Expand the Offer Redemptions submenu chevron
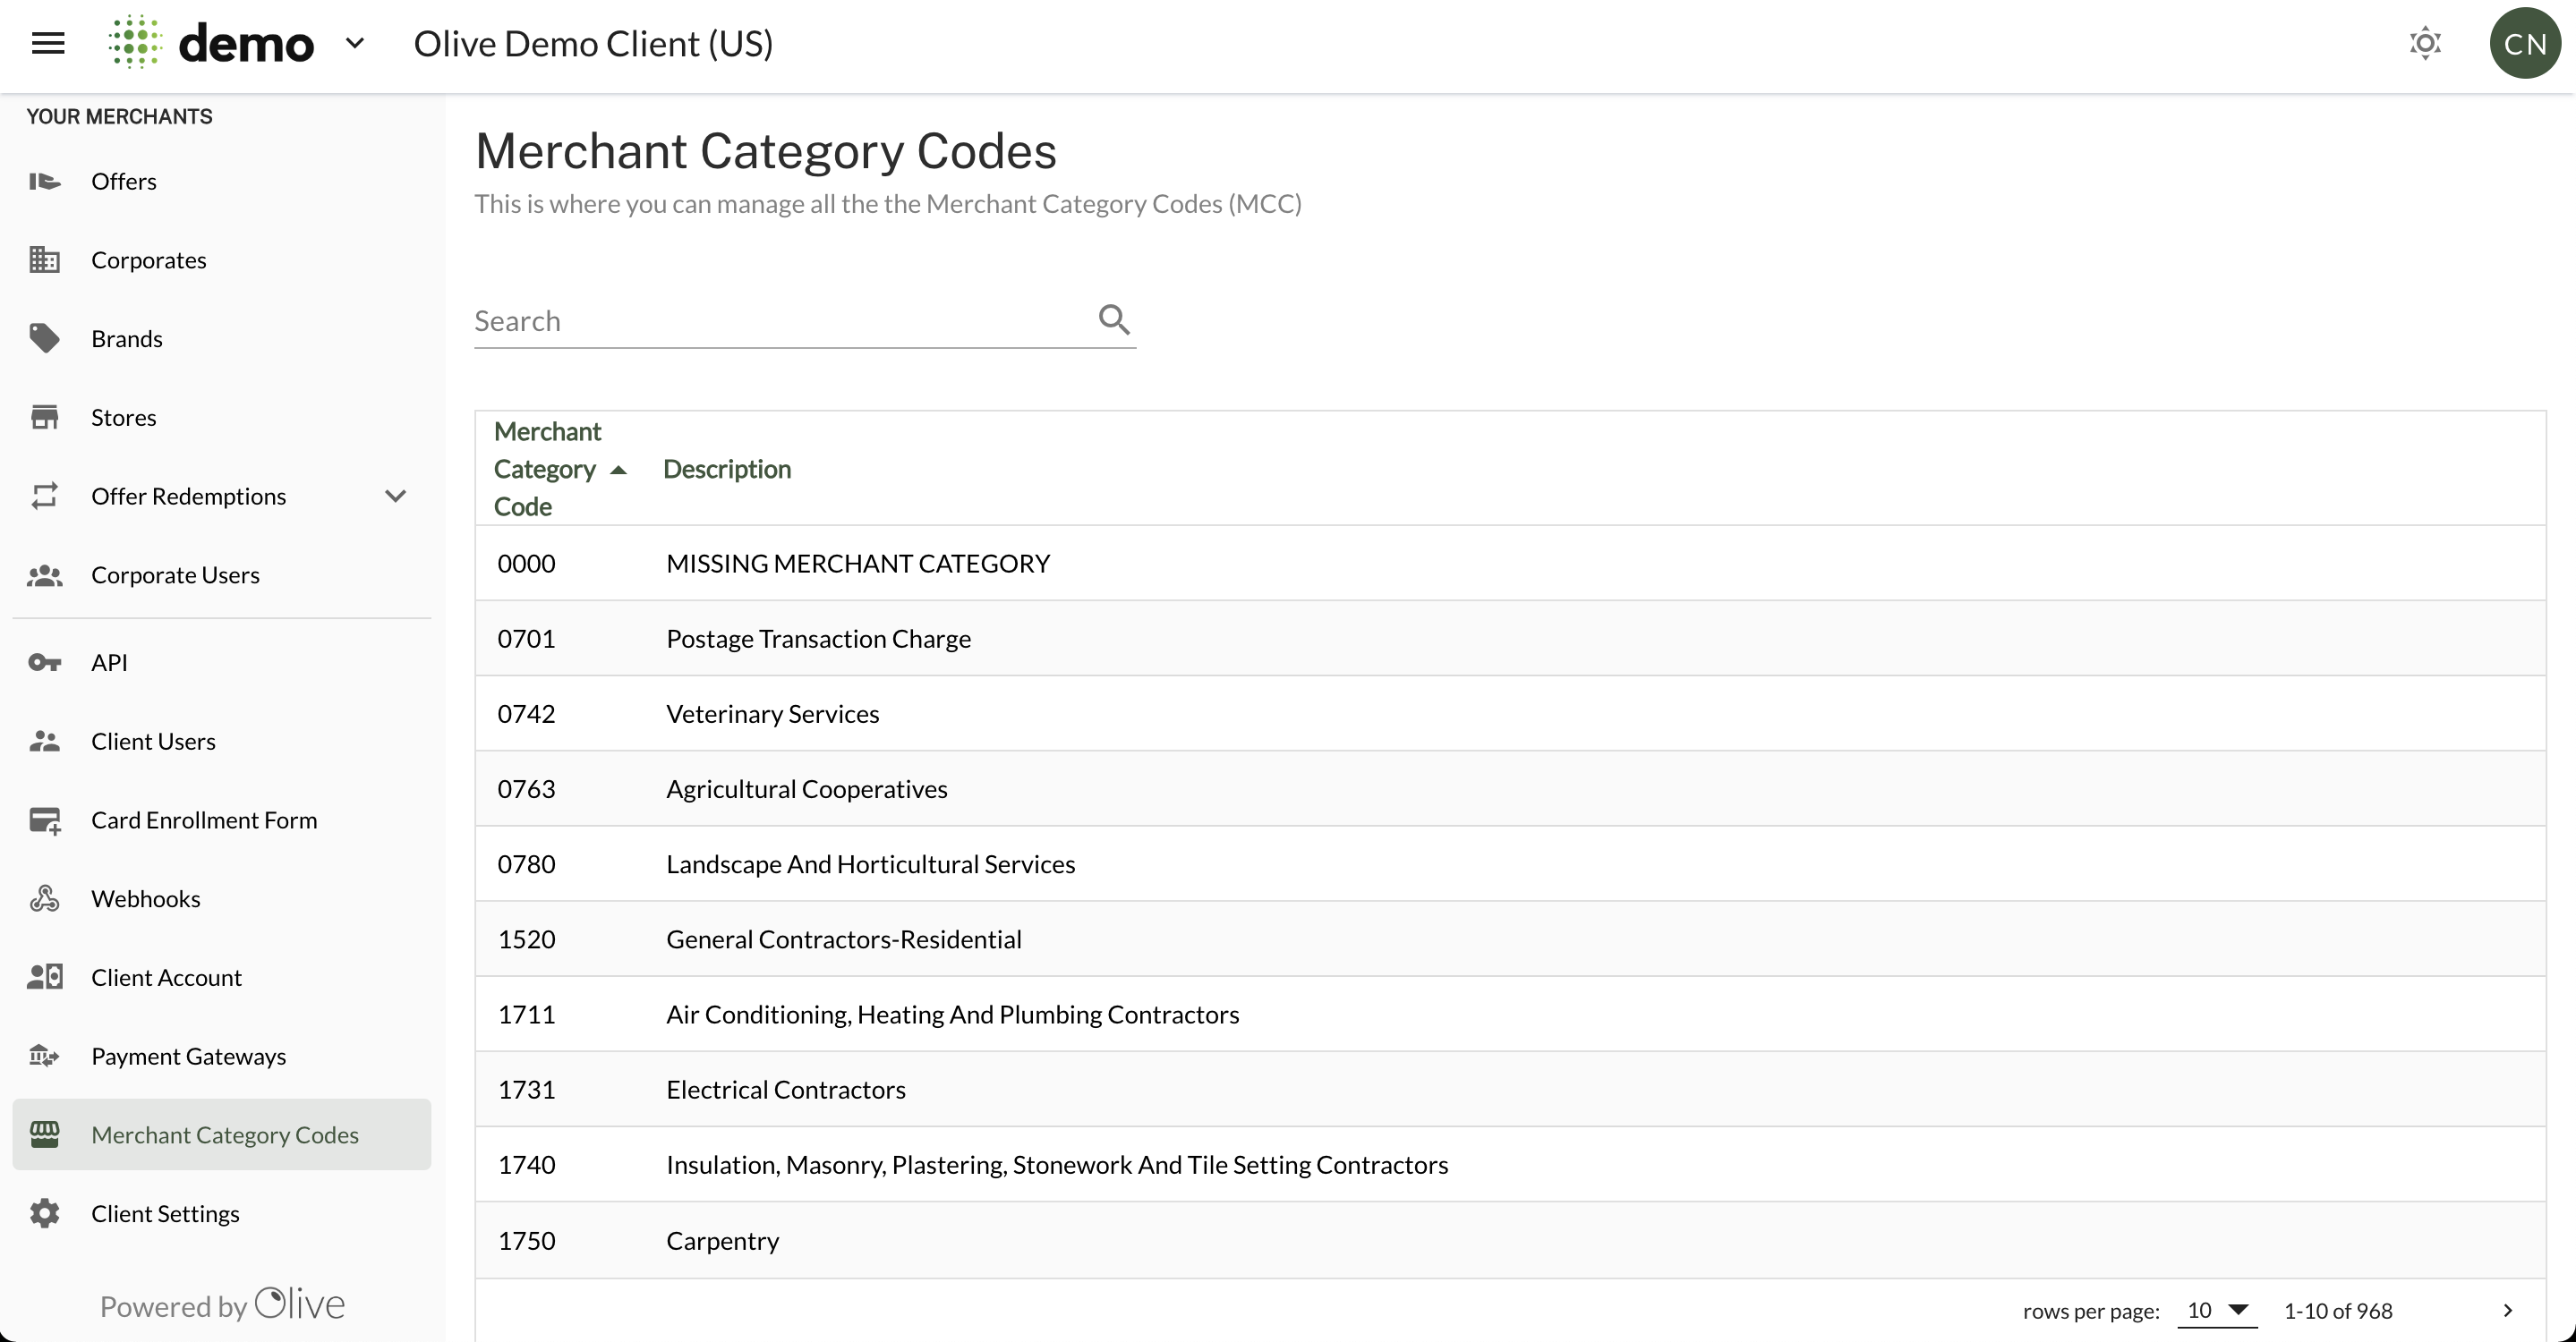 [x=396, y=496]
